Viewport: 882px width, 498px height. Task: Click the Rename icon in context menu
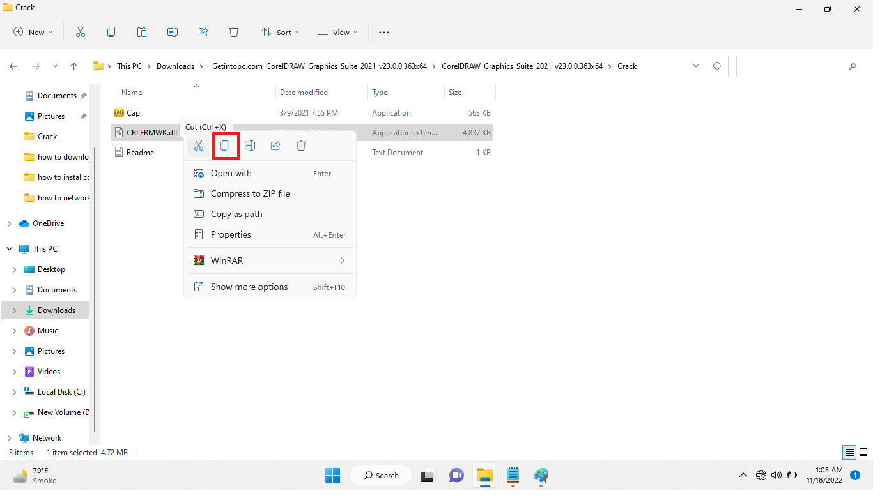[250, 146]
